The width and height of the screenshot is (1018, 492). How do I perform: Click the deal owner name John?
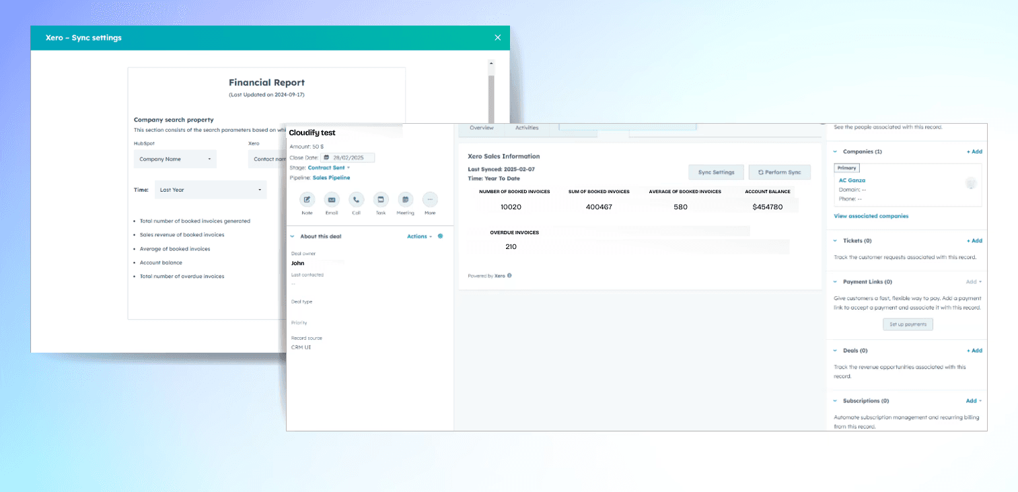(x=297, y=263)
